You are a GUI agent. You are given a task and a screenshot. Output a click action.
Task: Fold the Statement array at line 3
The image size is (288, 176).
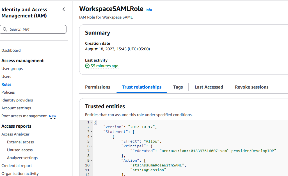pos(91,132)
